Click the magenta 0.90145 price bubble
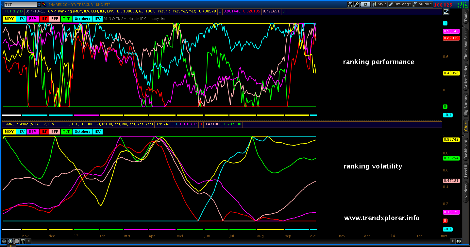 (451, 31)
